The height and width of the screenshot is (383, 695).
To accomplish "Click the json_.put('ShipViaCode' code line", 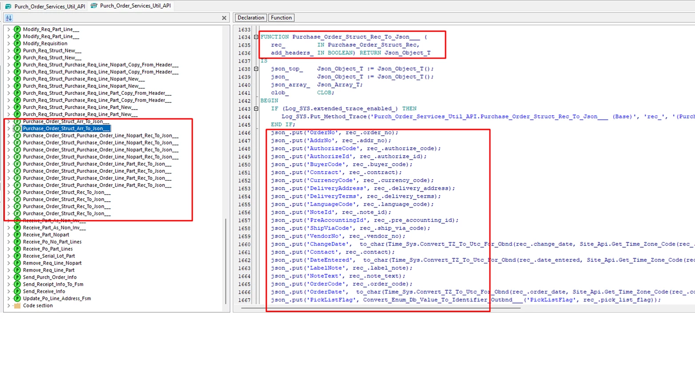I will point(351,228).
